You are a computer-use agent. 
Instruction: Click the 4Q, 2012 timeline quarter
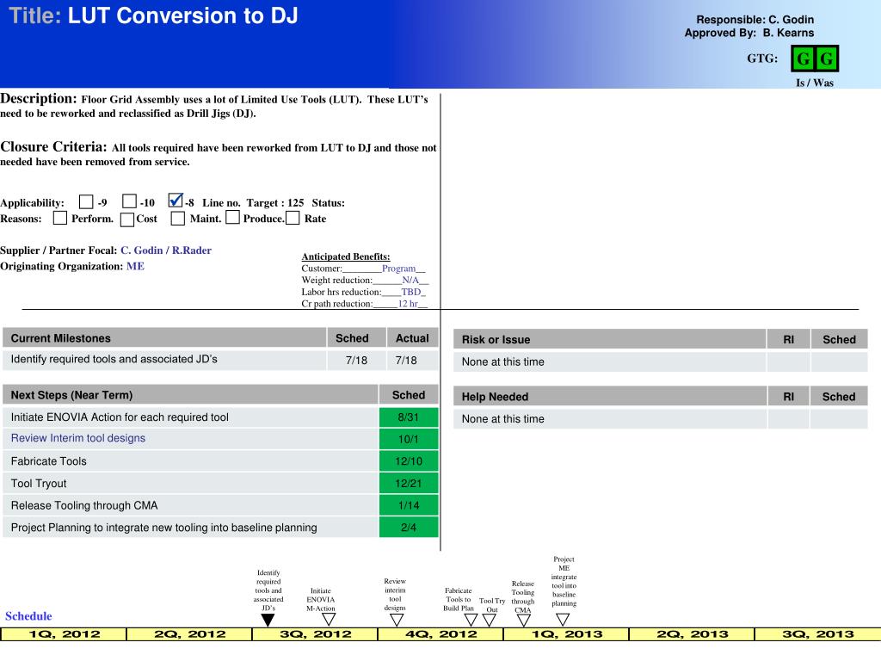[441, 634]
